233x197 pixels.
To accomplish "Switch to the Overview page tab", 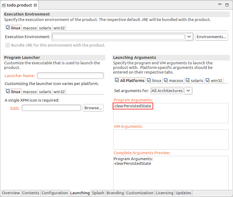I will click(11, 193).
